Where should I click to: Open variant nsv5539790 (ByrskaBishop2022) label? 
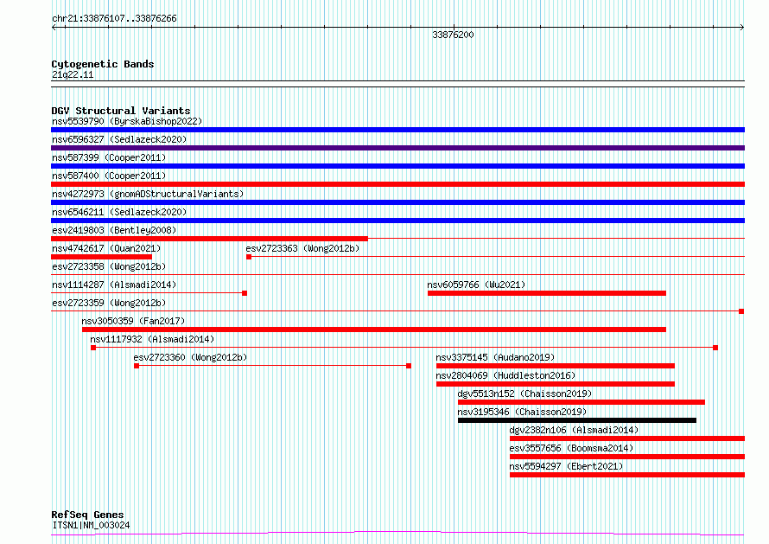127,121
